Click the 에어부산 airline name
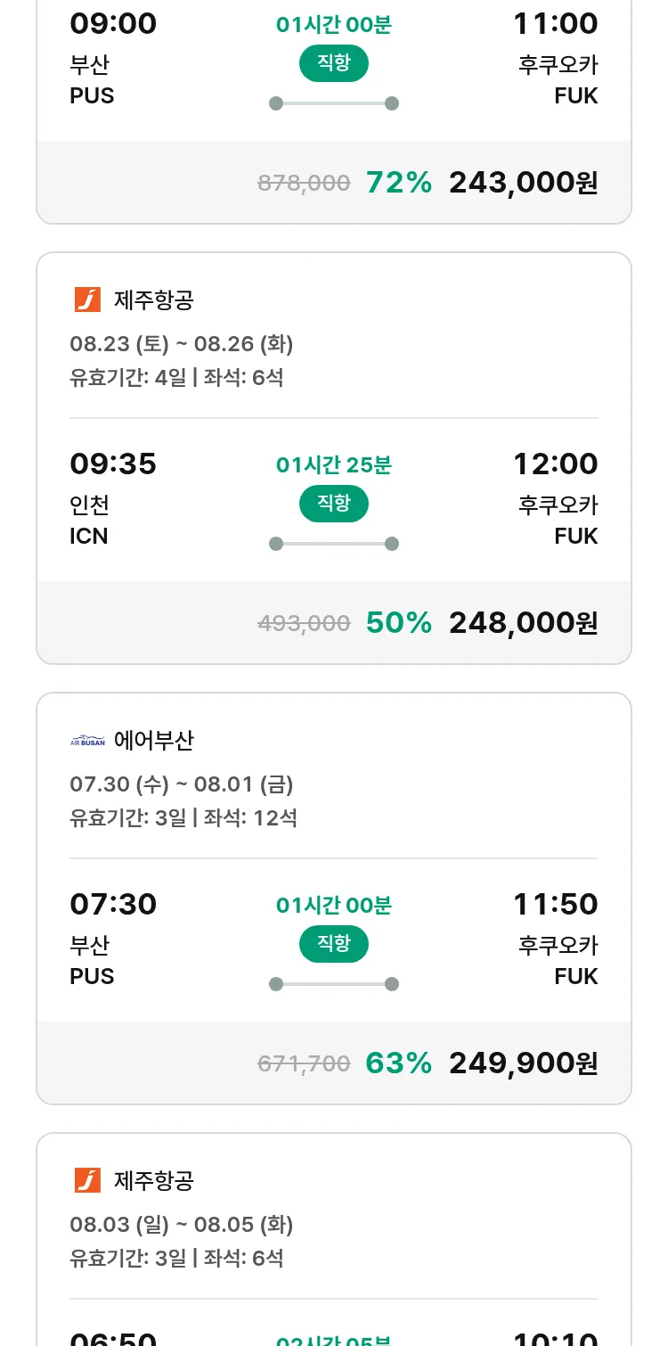 point(154,741)
